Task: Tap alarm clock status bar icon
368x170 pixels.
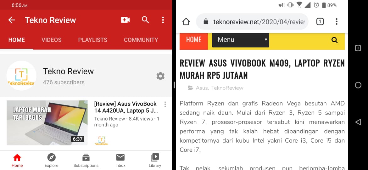Action: (316, 5)
